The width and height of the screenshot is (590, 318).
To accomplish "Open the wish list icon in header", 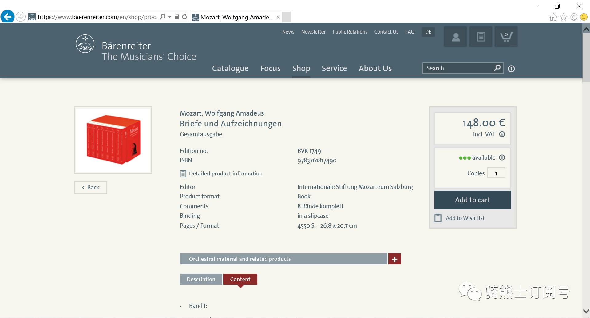I will click(x=481, y=37).
